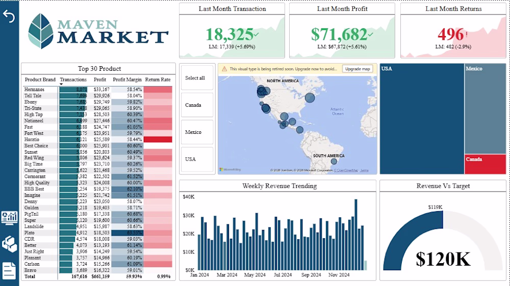
Task: Open the Terms link on the map
Action: [x=364, y=170]
